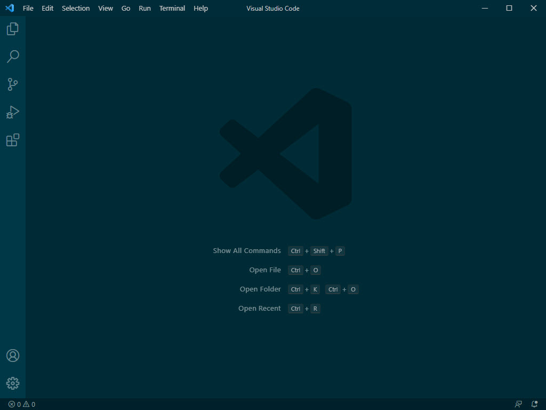Open the Extensions view icon

[x=12, y=140]
